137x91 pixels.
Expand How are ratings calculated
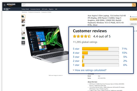[90, 70]
